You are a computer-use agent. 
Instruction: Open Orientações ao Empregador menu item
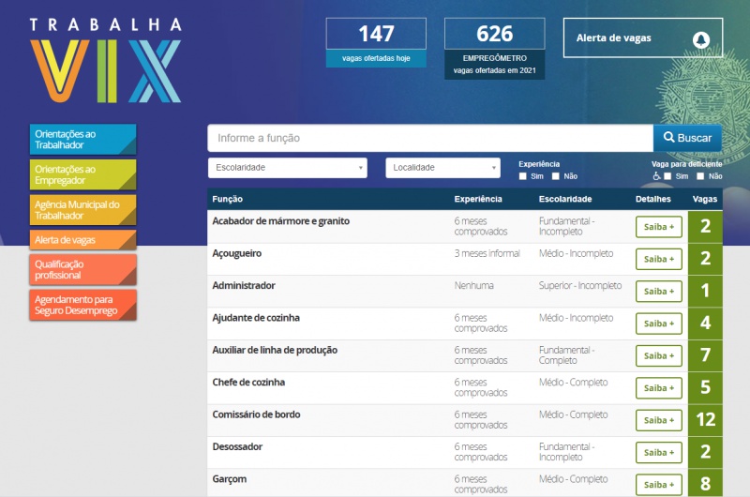click(82, 174)
